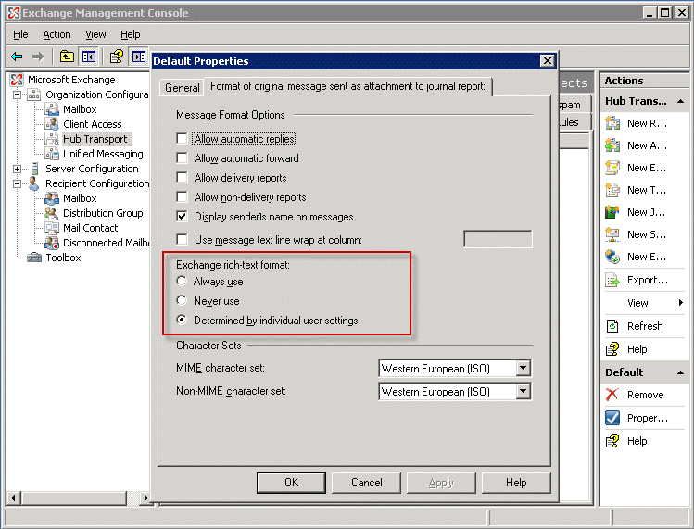Open the Non-MIME character set dropdown

pos(523,391)
